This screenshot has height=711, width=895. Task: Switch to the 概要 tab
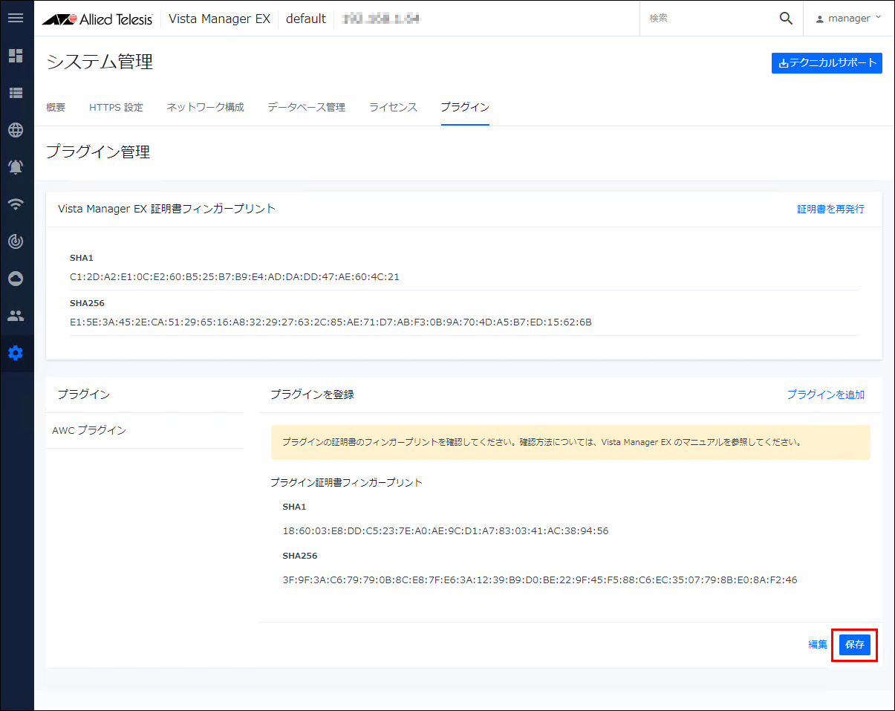coord(56,108)
